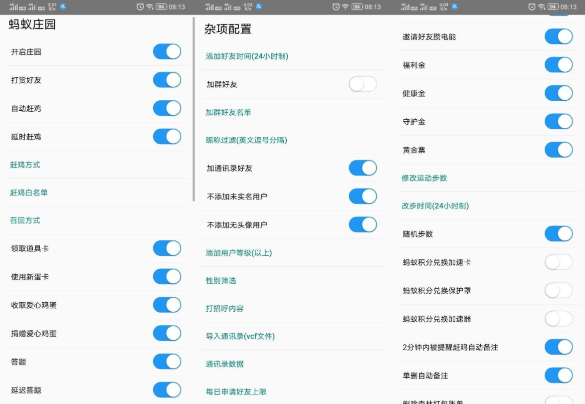Viewport: 585px width, 404px height.
Task: Disable the 健康金 switch
Action: 559,93
